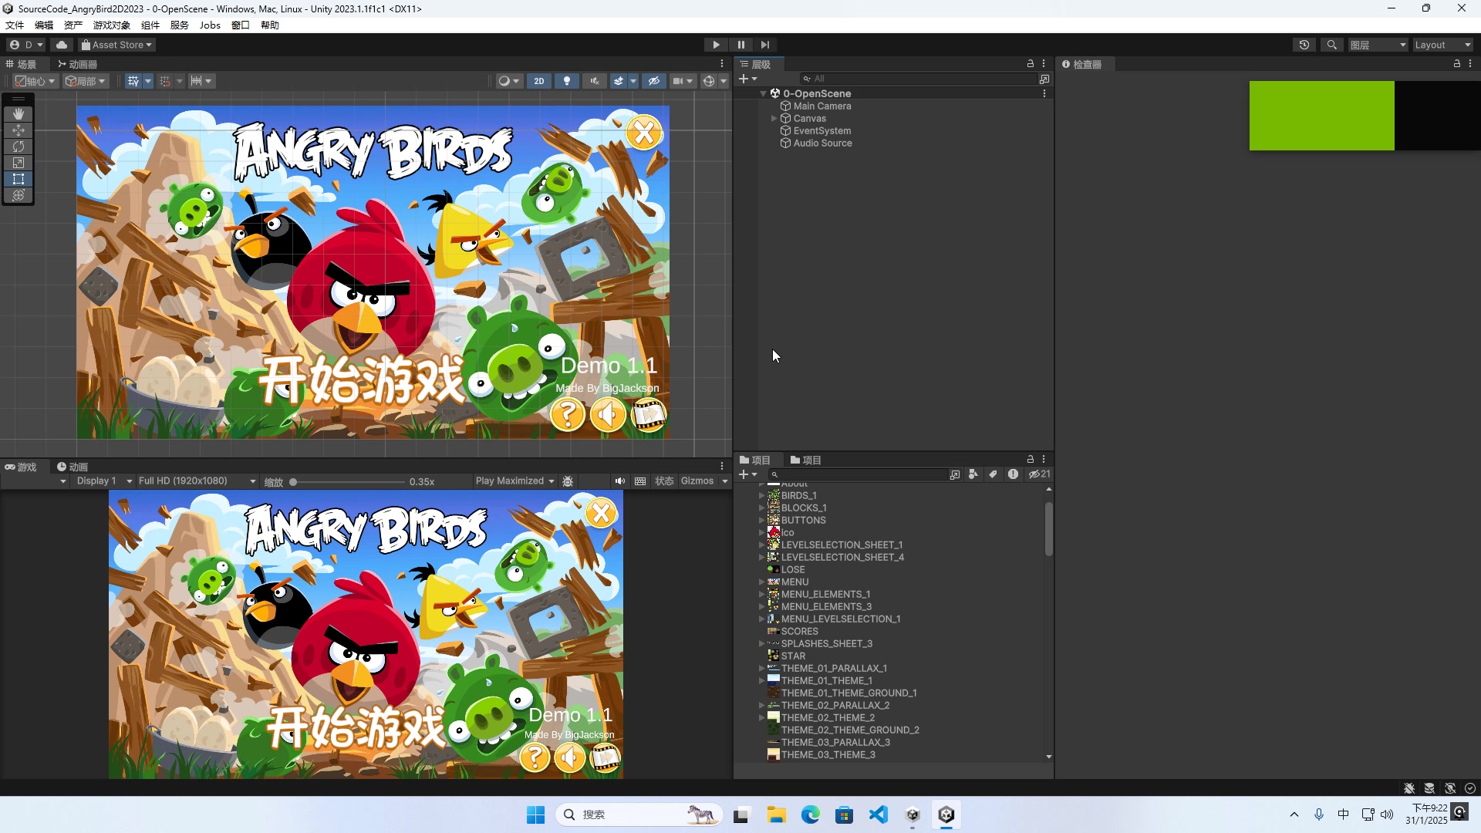The height and width of the screenshot is (833, 1481).
Task: Click the Unity search magnifier icon
Action: [x=1332, y=45]
